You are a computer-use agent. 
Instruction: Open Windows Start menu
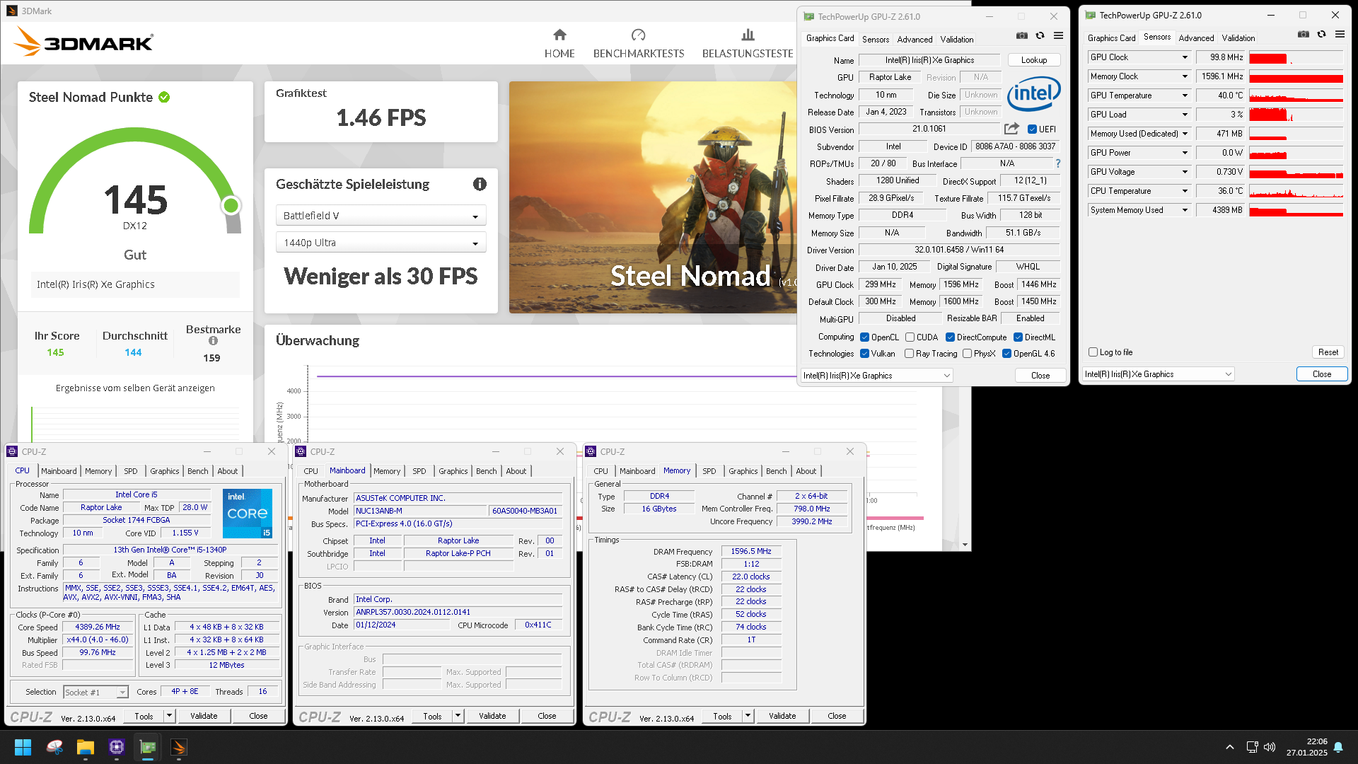[23, 747]
